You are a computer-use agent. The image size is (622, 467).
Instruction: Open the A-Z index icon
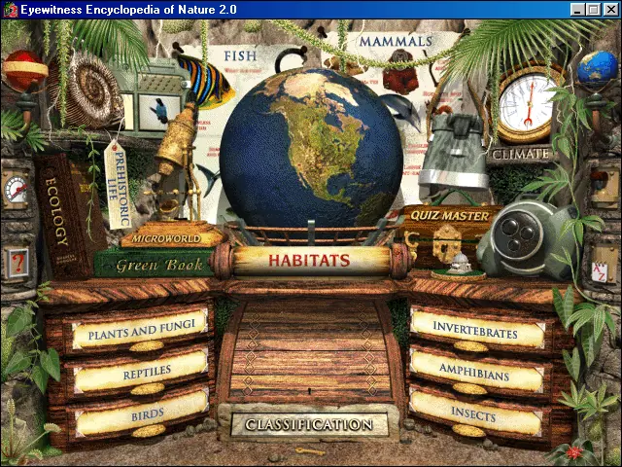pos(599,272)
